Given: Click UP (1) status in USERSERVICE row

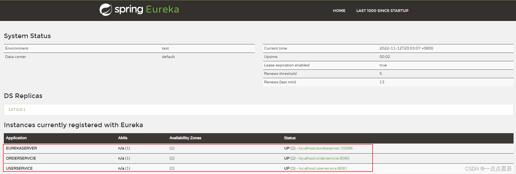Looking at the screenshot, I should click(290, 168).
